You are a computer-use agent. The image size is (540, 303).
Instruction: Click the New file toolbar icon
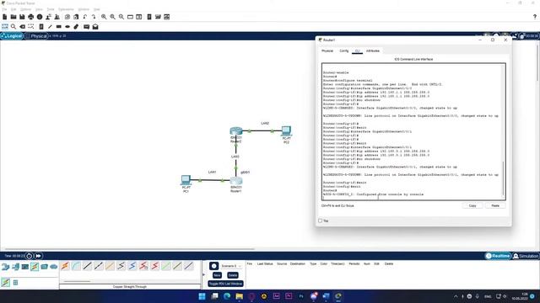[5, 17]
